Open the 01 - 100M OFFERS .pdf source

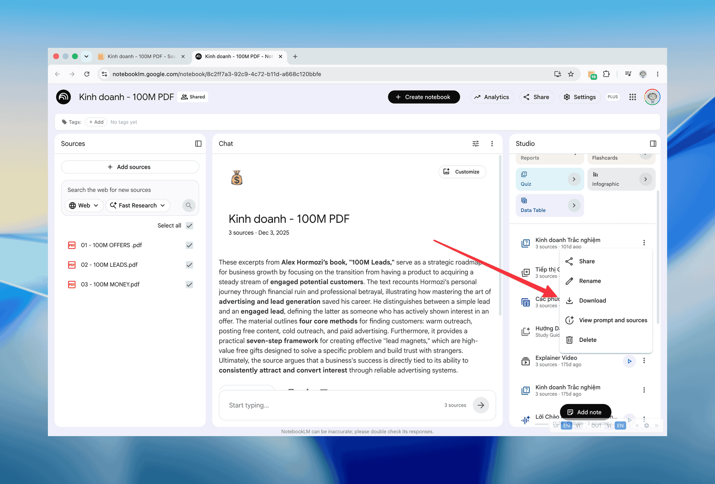click(111, 245)
